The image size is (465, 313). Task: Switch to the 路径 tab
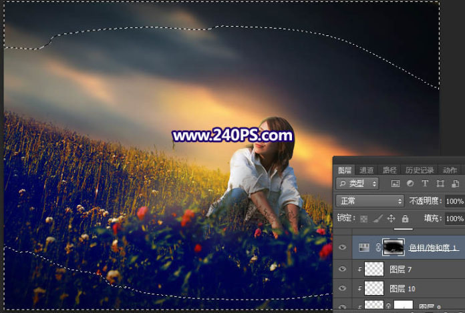[x=390, y=170]
